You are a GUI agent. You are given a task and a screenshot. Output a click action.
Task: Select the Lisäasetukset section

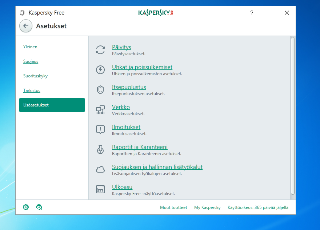click(x=52, y=105)
